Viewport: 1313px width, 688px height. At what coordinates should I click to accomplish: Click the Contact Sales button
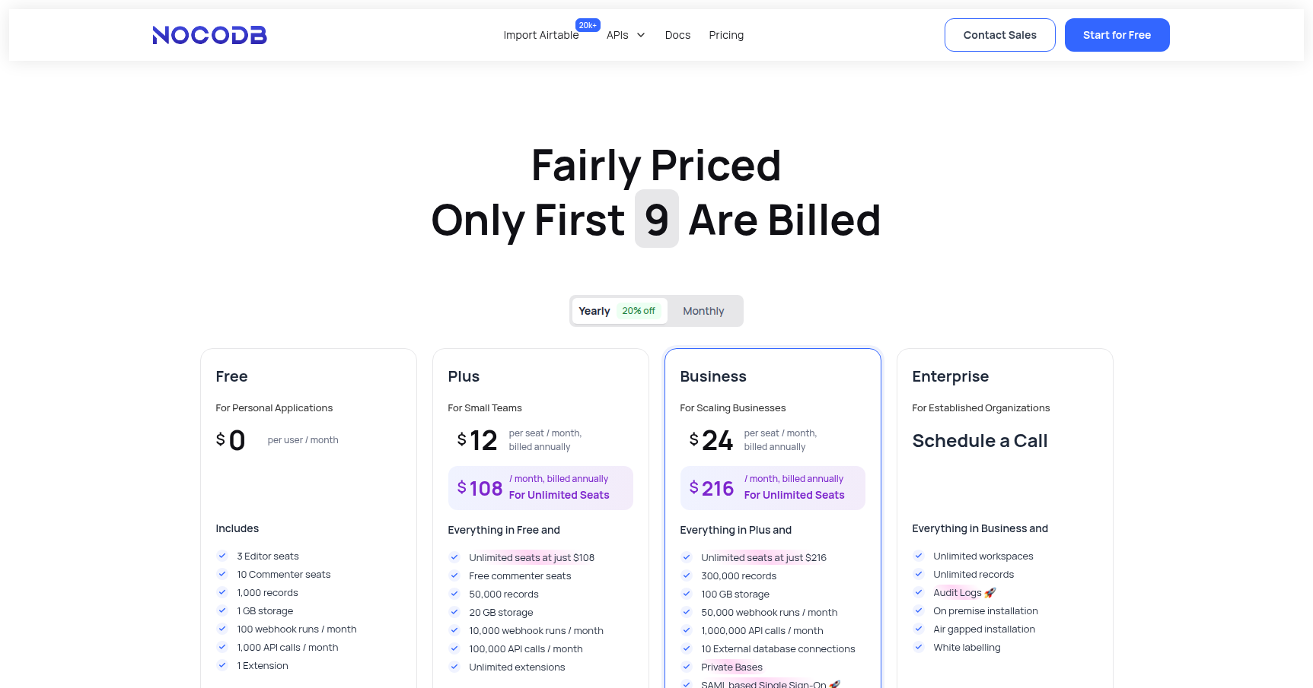point(999,35)
